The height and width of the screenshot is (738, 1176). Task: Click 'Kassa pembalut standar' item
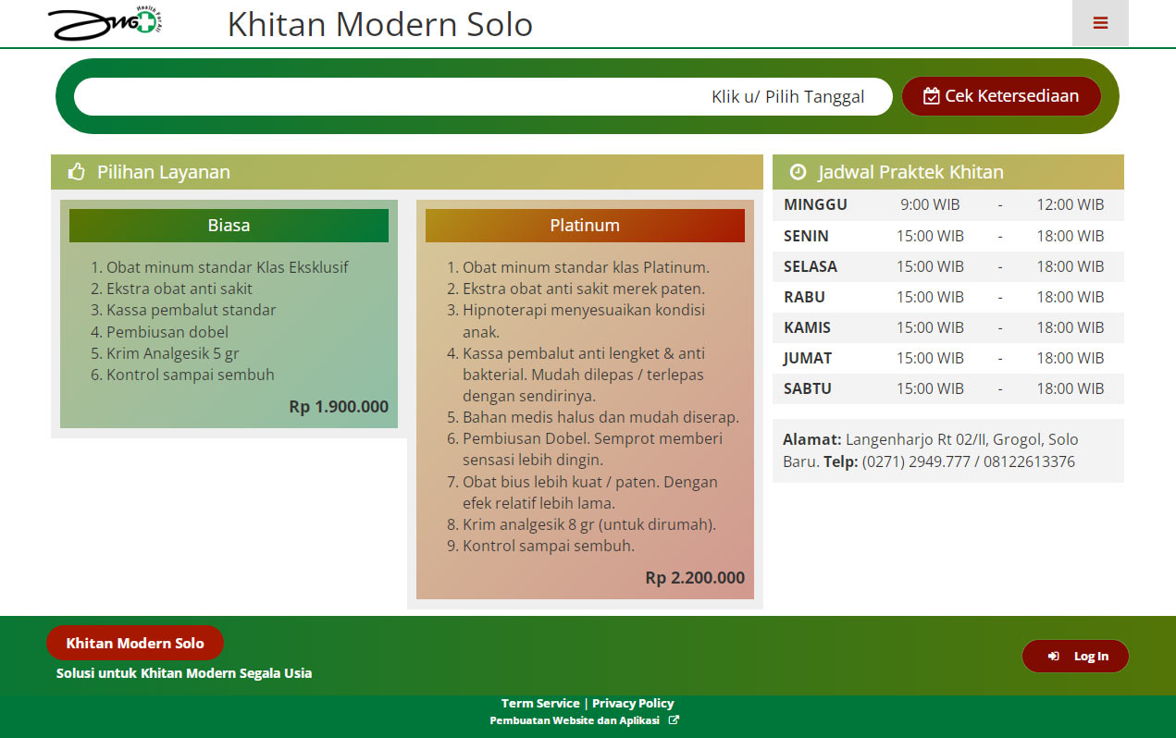click(192, 310)
